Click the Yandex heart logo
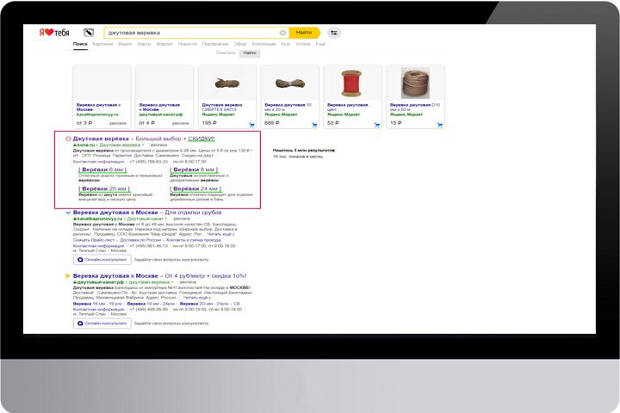620x413 pixels. (x=54, y=33)
